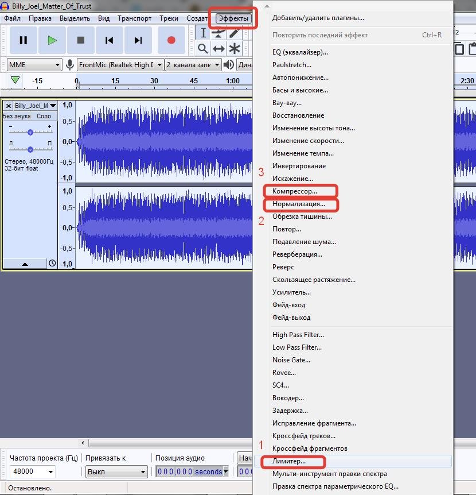Open the MME audio host dropdown
Screen dimensions: 476x495
point(34,65)
